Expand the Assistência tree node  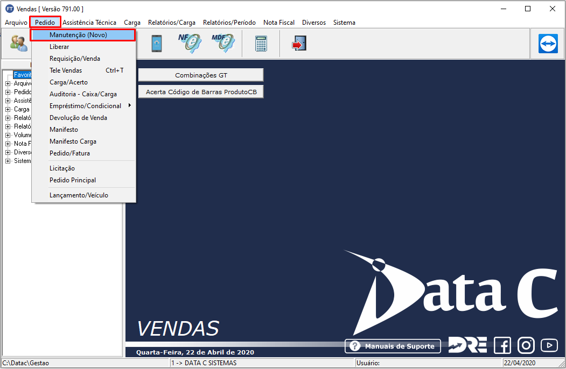(x=8, y=101)
